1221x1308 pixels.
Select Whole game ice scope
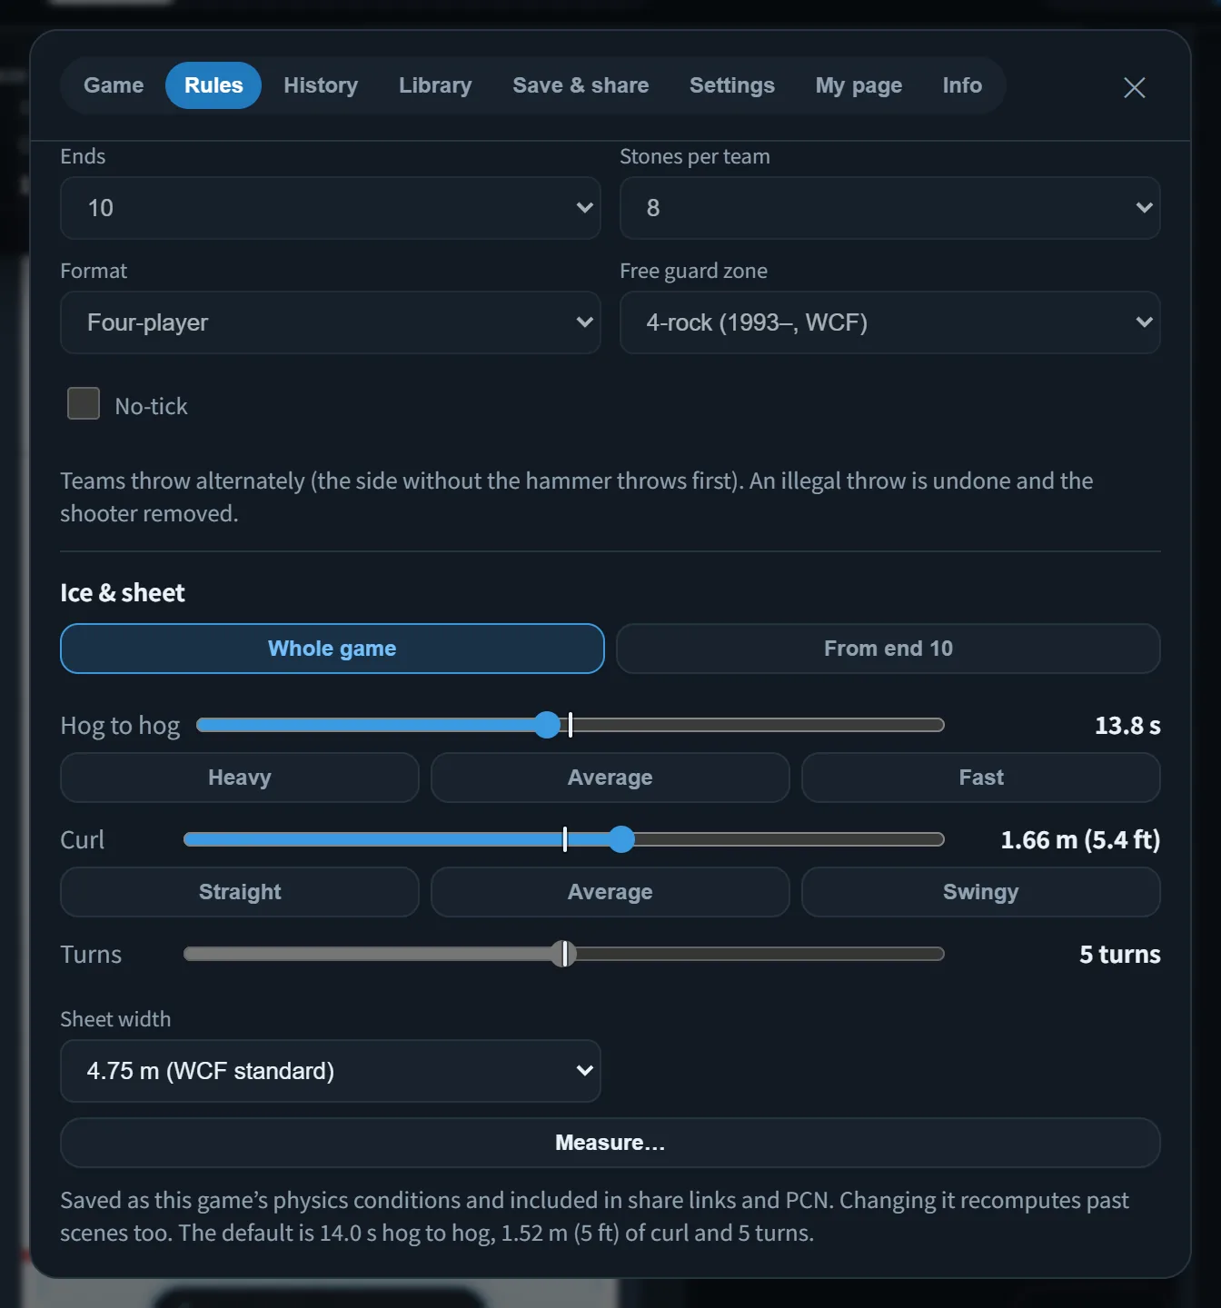click(333, 649)
